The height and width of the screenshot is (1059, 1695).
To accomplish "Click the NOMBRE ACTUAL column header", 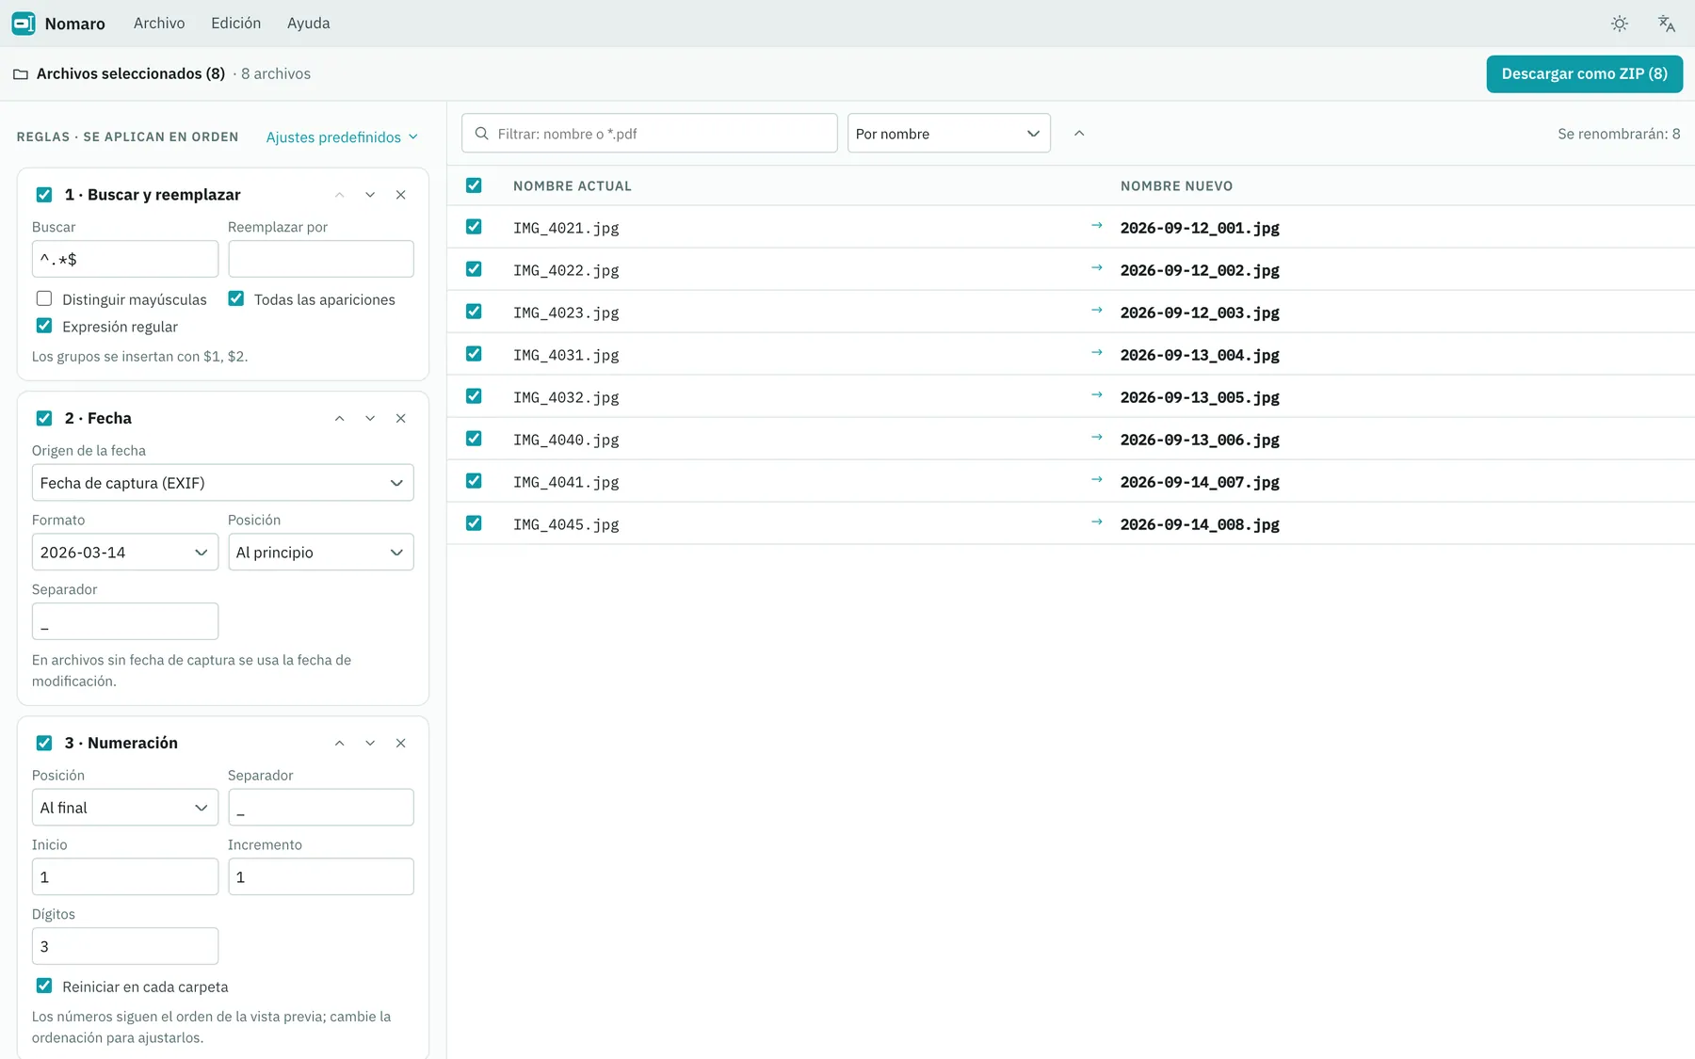I will pos(573,186).
